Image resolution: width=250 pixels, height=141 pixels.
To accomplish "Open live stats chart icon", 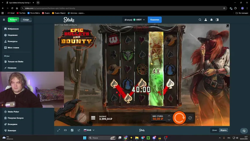I will 72,130.
